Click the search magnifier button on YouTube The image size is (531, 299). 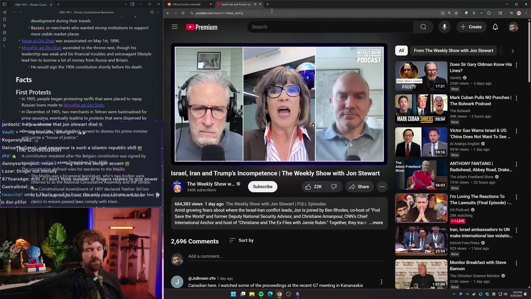click(423, 27)
